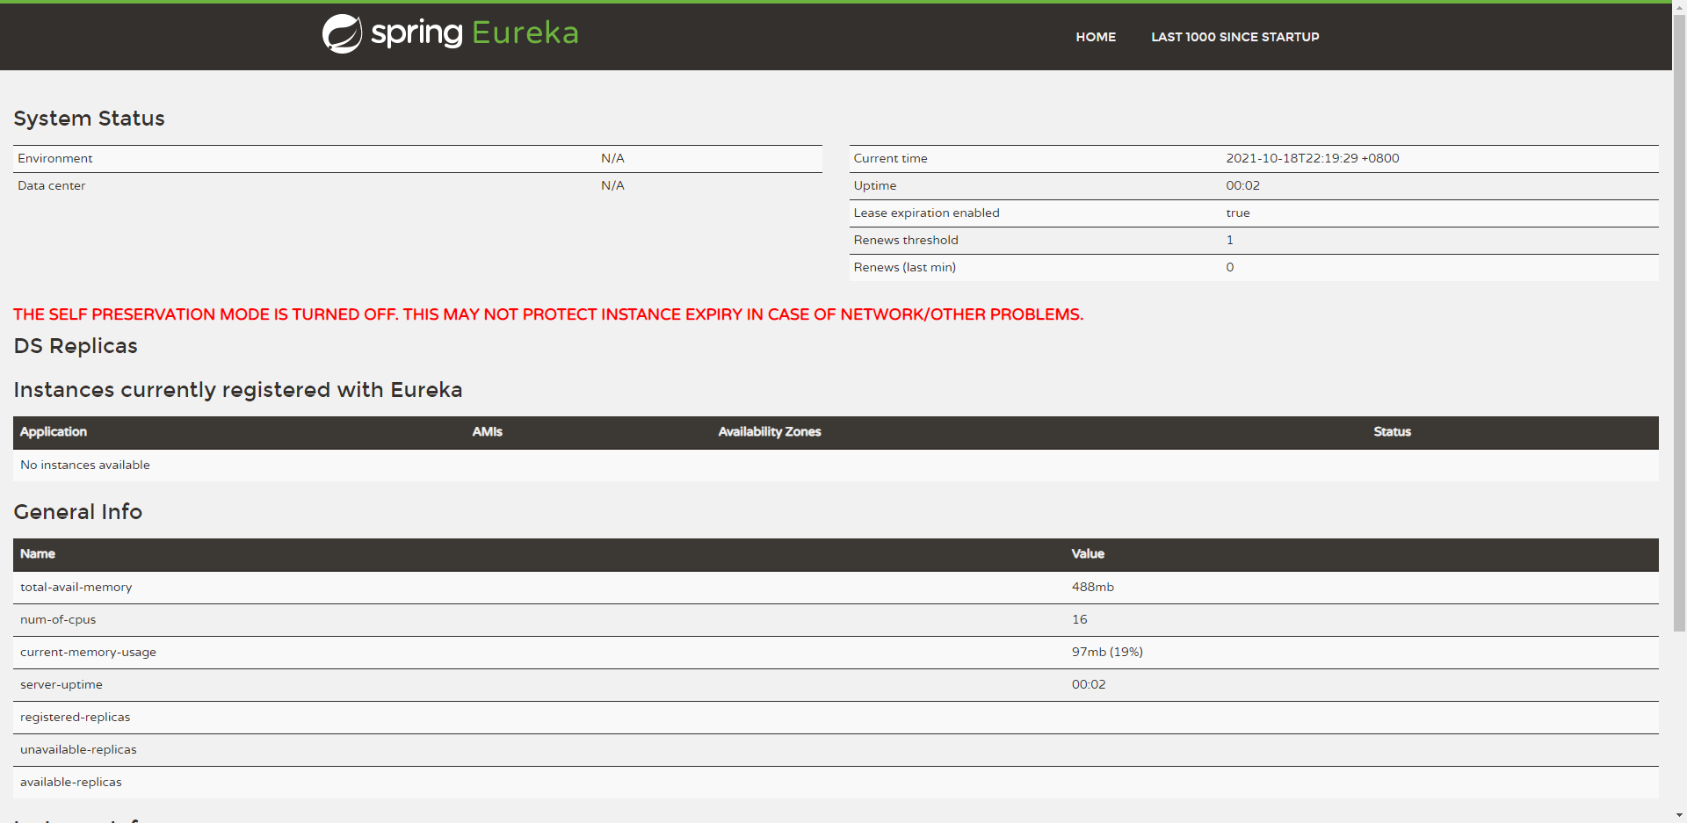Select the Uptime value 00:02
The width and height of the screenshot is (1687, 823).
[x=1242, y=185]
